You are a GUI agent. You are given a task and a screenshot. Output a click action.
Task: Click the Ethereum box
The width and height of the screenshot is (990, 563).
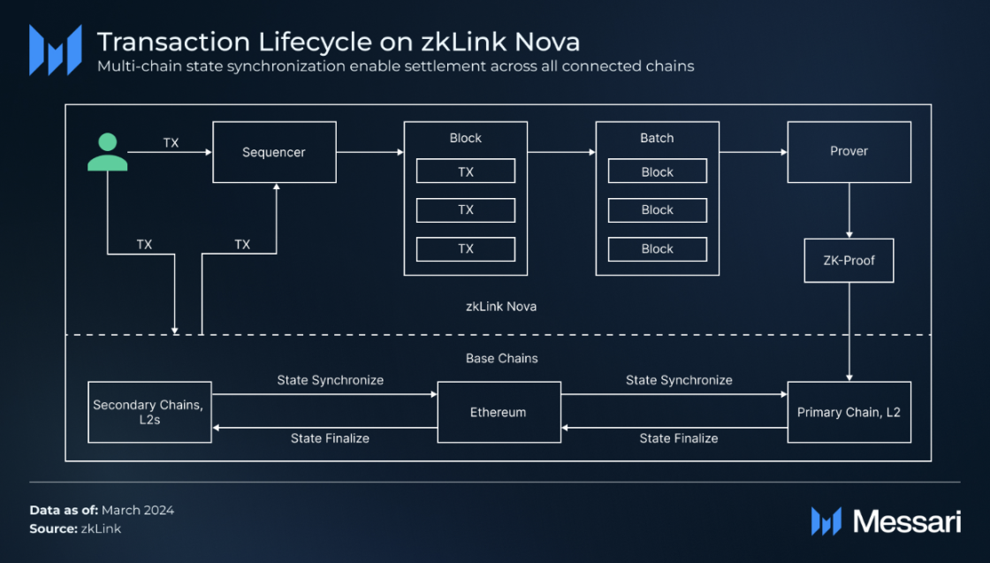tap(499, 412)
